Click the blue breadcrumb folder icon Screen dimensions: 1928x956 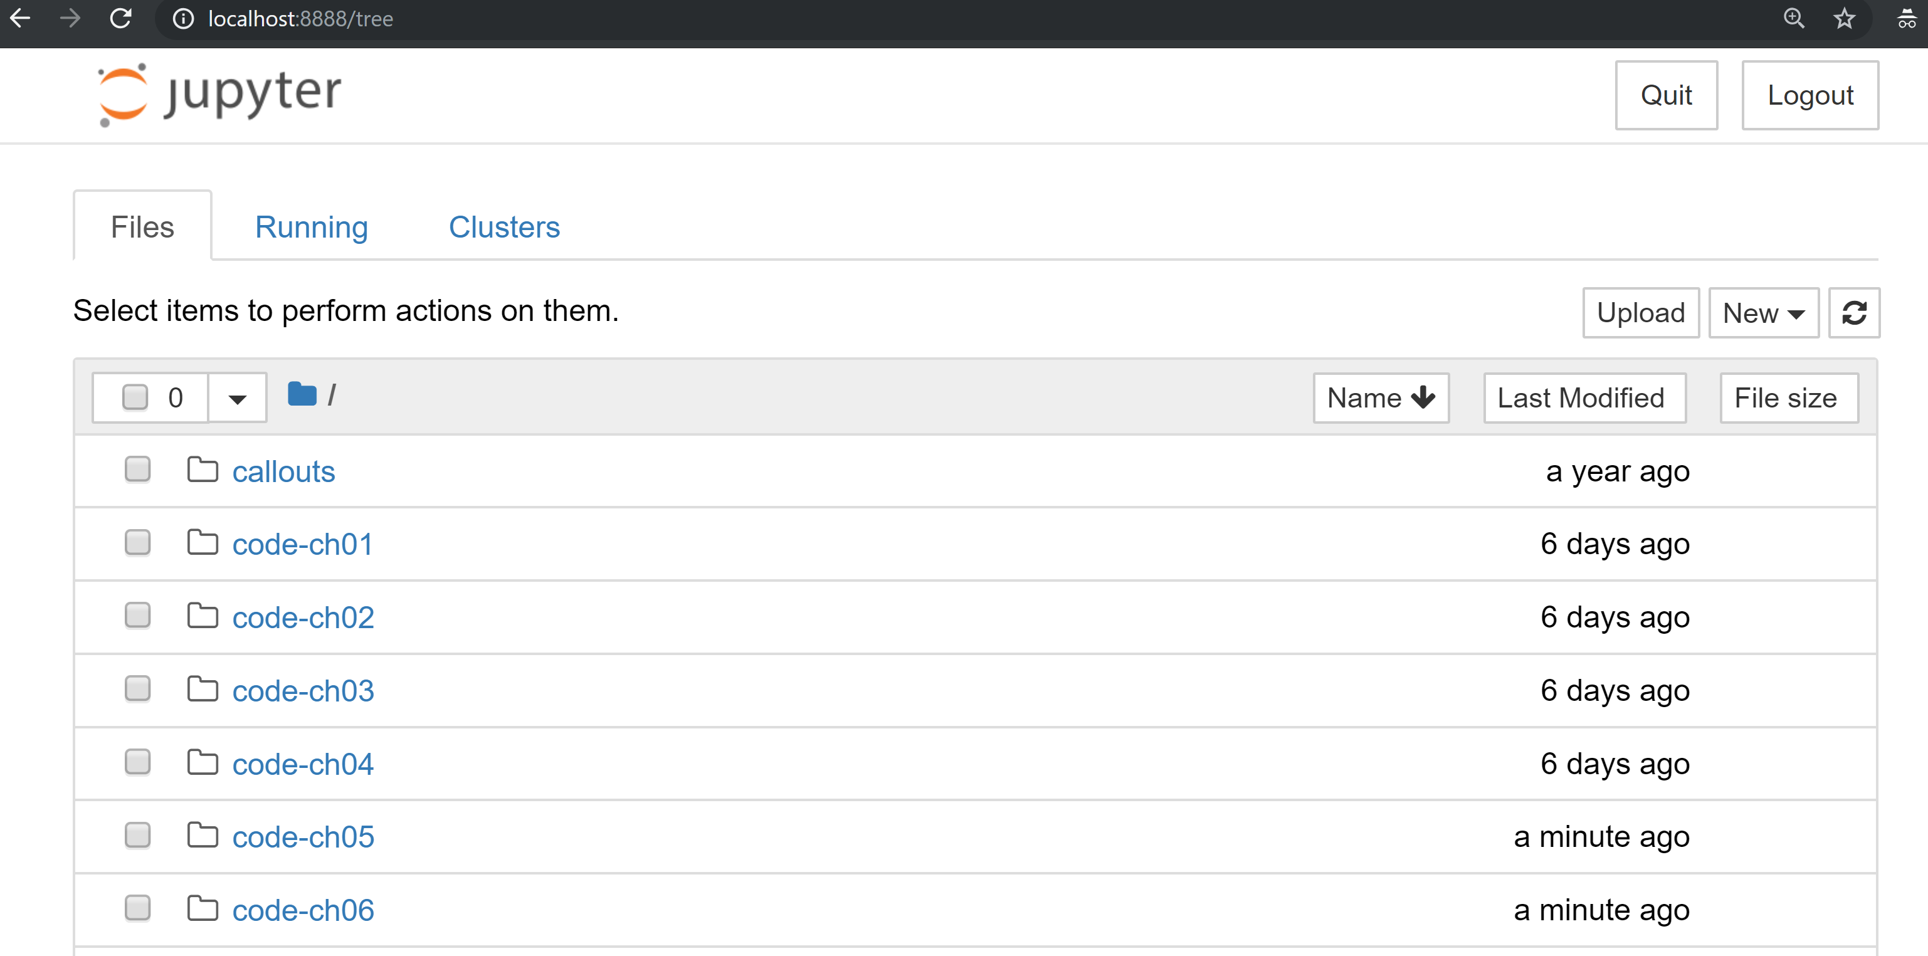(302, 394)
